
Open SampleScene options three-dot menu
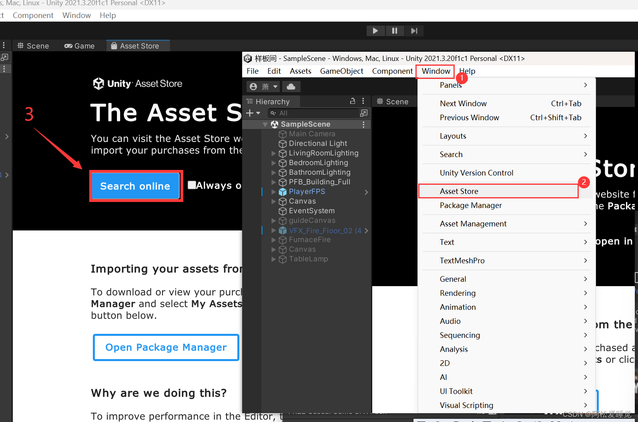(x=363, y=124)
